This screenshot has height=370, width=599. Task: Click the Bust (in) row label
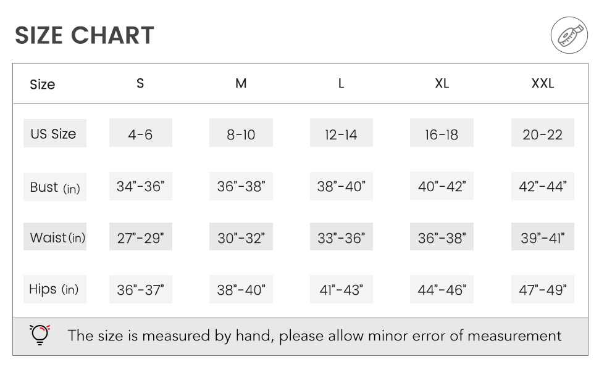tap(54, 186)
